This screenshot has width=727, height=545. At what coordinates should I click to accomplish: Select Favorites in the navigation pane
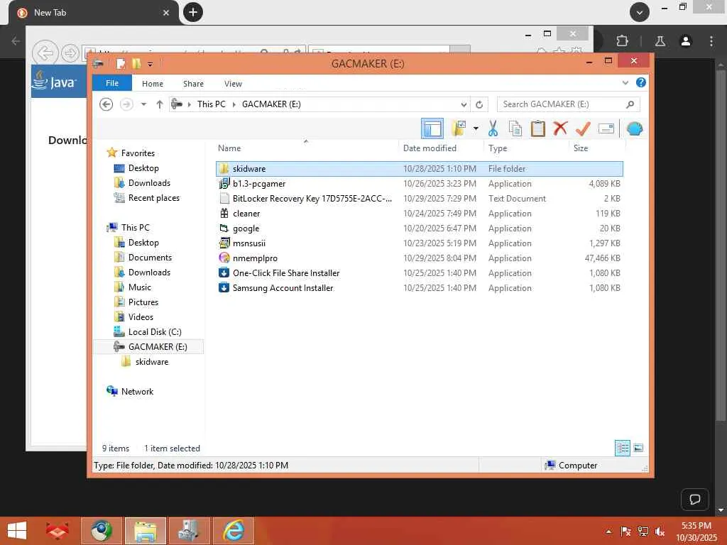tap(138, 153)
